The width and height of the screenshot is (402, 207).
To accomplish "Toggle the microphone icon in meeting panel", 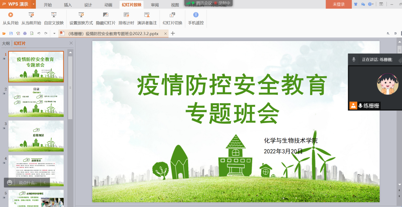I will [354, 60].
